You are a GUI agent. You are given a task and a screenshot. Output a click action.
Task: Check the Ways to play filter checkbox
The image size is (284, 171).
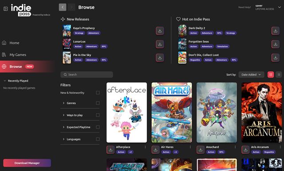(x=98, y=115)
